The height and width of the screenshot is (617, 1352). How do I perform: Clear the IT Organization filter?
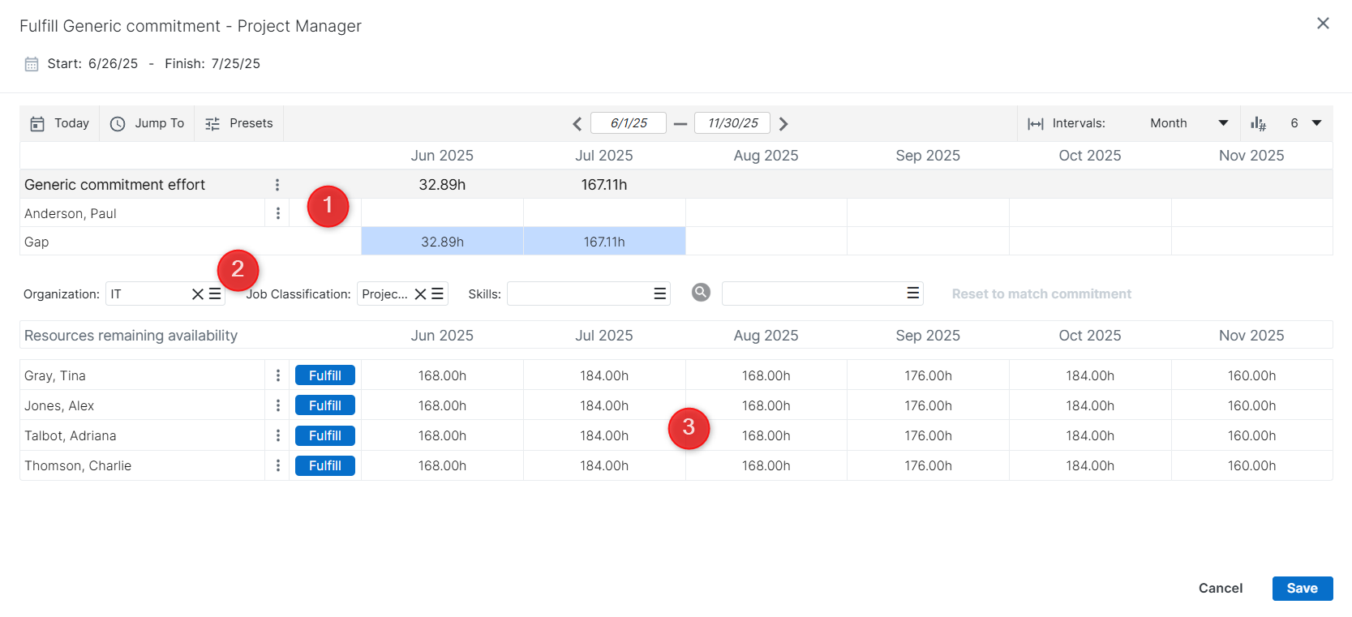tap(197, 294)
